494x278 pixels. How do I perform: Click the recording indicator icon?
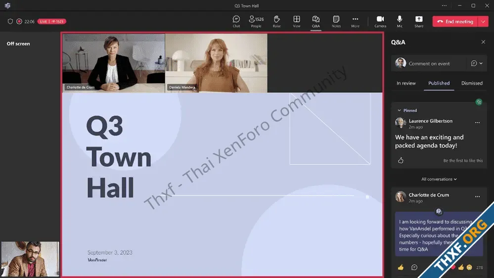(19, 21)
